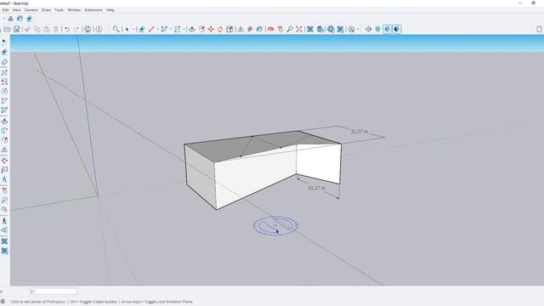
Task: Click the bottom-most icon of left toolbar
Action: pos(4,251)
